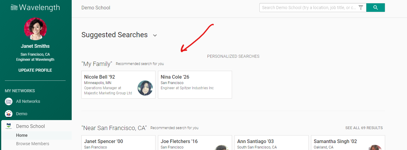The height and width of the screenshot is (150, 407).
Task: Open Joe Fletchers '16 card
Action: pyautogui.click(x=195, y=143)
